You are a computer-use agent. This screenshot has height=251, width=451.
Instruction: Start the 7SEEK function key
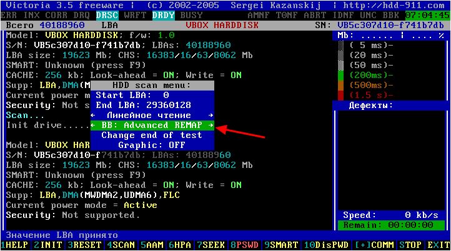[211, 245]
